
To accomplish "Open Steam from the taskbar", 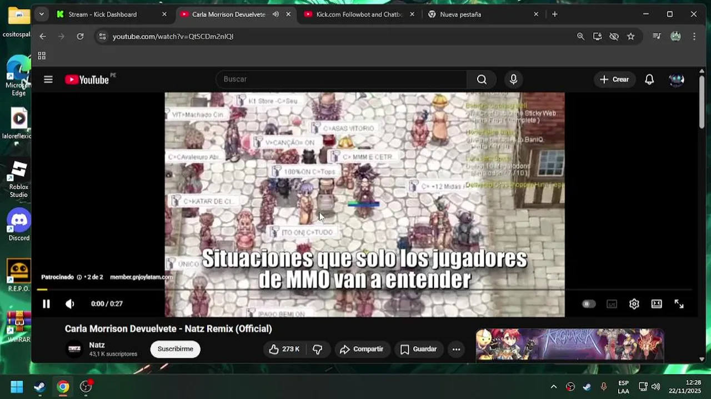I will tap(39, 387).
